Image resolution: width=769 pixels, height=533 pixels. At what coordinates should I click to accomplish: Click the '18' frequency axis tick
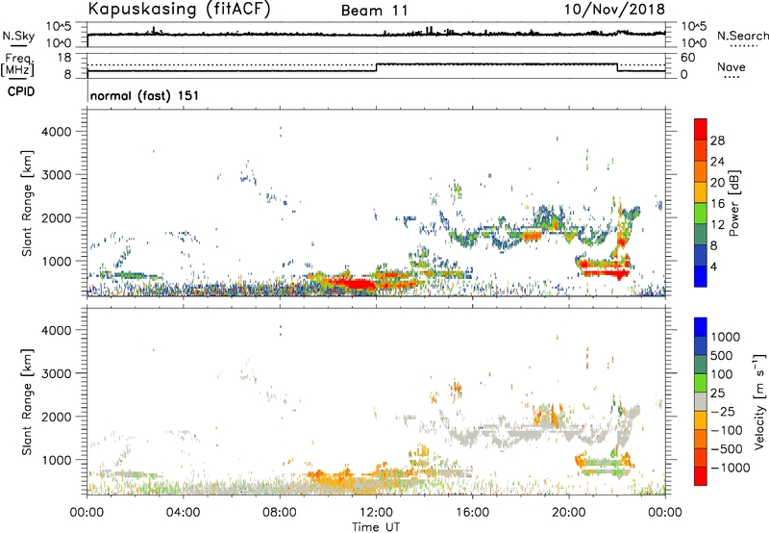click(64, 58)
